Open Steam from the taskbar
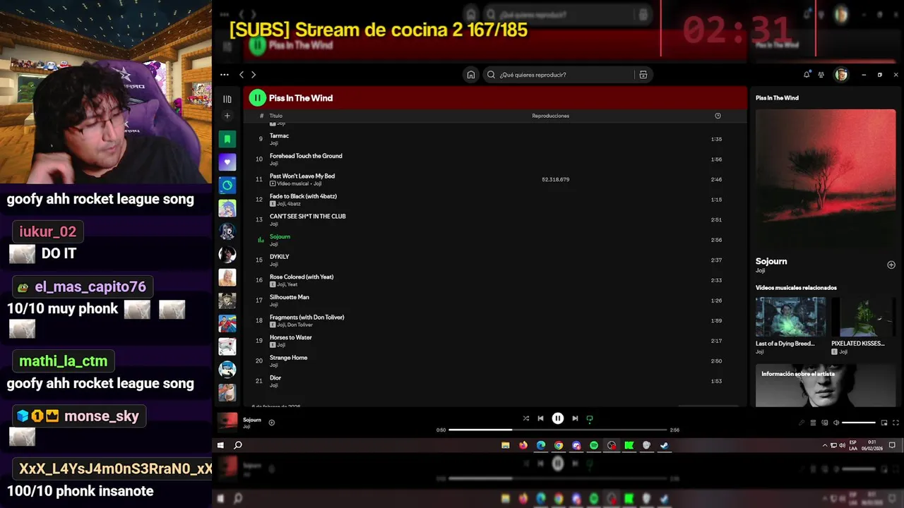The width and height of the screenshot is (904, 508). tap(664, 445)
